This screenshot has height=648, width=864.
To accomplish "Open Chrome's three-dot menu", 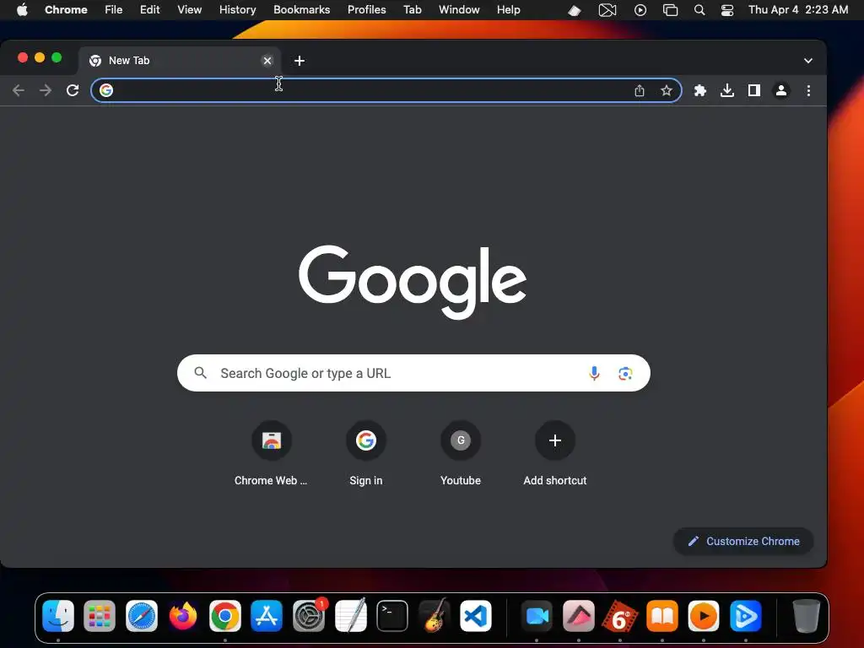I will point(808,90).
